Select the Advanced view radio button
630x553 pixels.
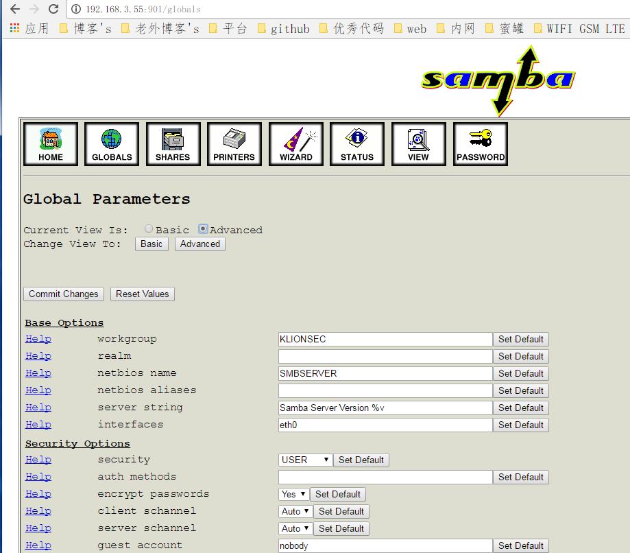[x=203, y=229]
